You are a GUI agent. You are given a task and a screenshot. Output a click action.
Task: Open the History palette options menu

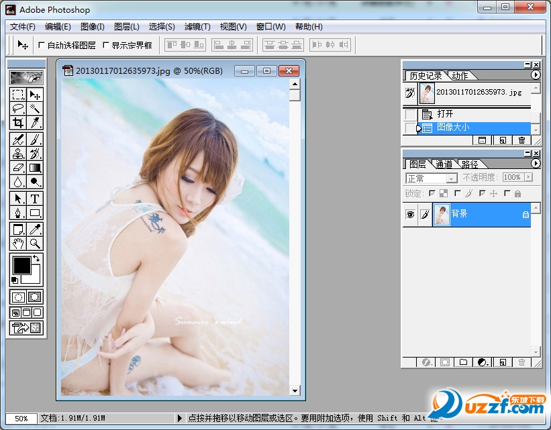pyautogui.click(x=535, y=75)
